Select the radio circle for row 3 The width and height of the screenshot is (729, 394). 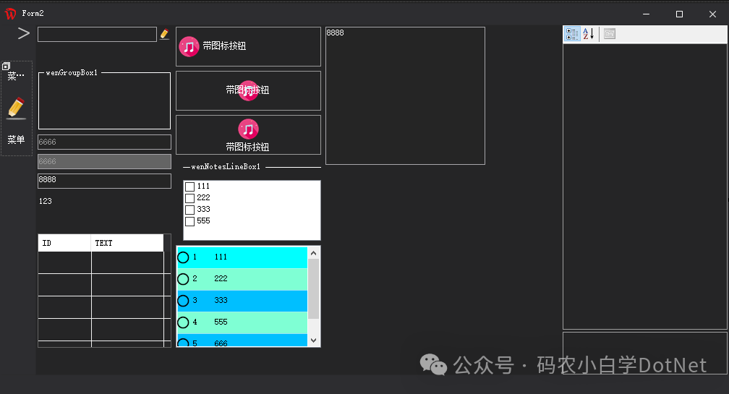[x=183, y=301]
